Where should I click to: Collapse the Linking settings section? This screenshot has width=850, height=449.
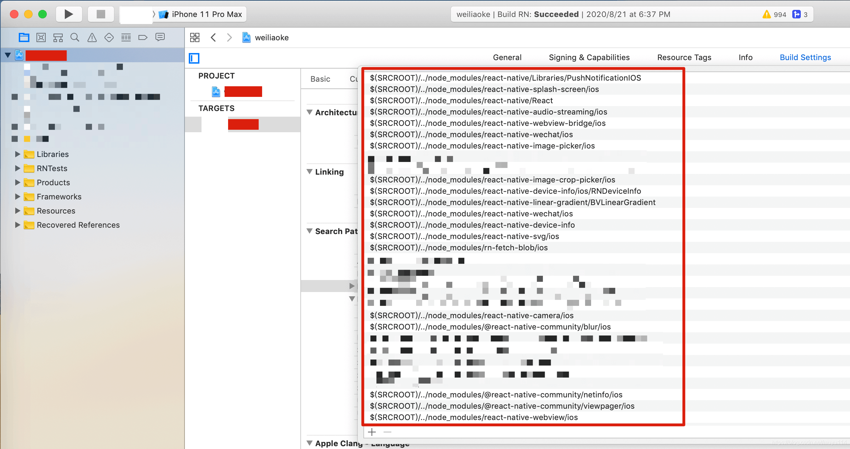(x=310, y=172)
